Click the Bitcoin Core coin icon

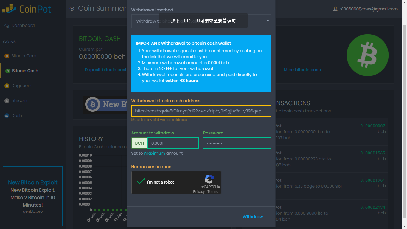[x=7, y=56]
